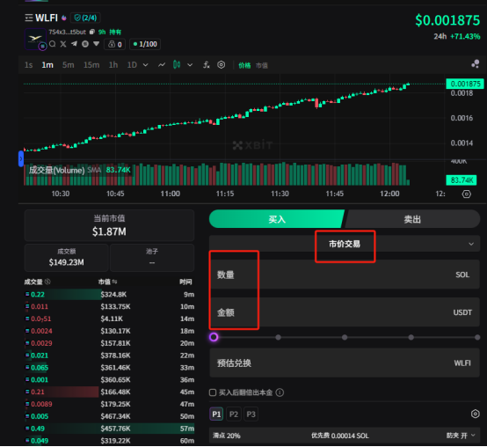
Task: Open preset settings hexagon icon beside P3 row
Action: click(476, 414)
